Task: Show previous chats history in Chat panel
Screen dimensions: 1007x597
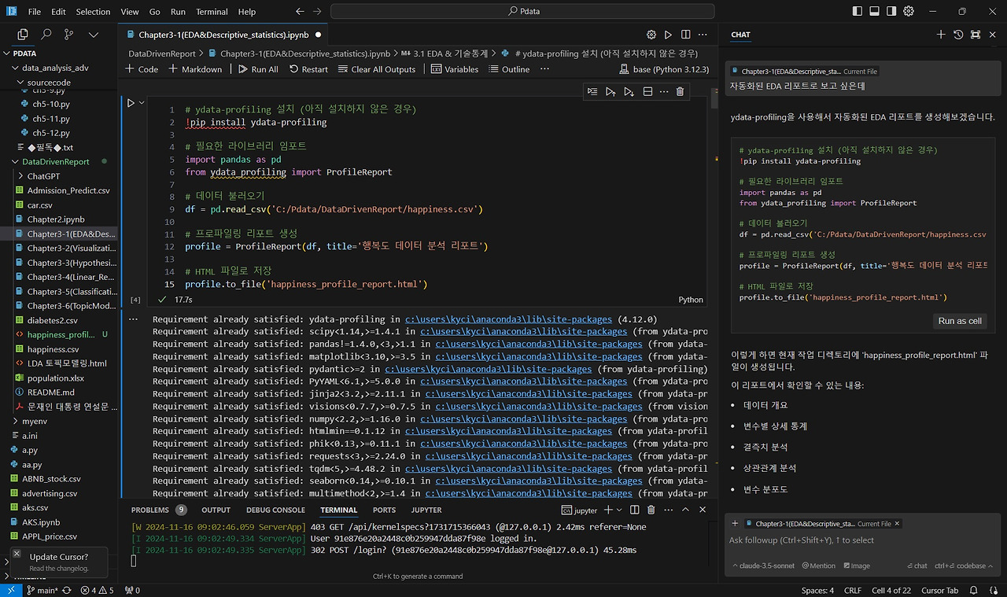Action: (x=958, y=35)
